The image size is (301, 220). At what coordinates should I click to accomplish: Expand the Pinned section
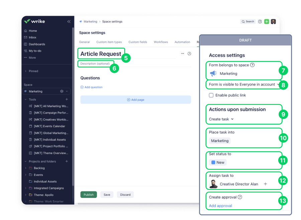click(26, 71)
